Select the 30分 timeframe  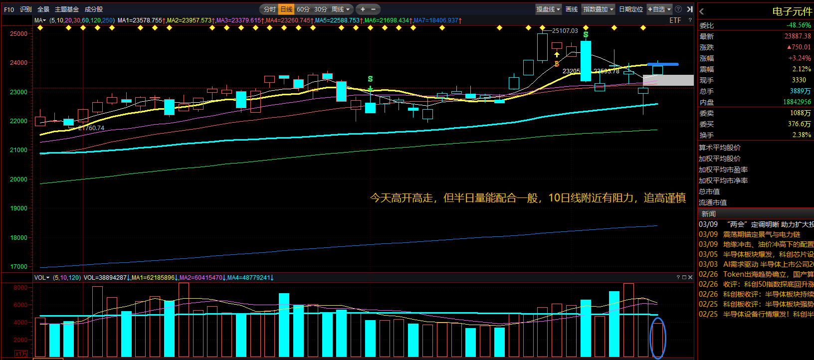pos(320,9)
